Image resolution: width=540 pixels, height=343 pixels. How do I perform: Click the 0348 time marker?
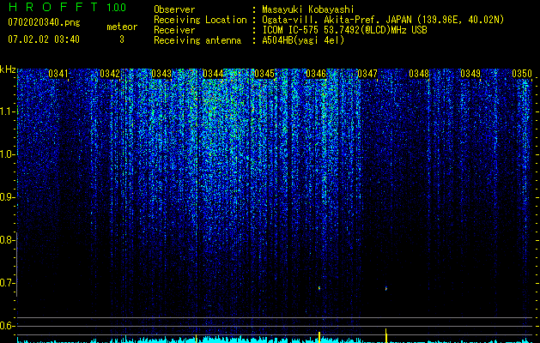419,74
